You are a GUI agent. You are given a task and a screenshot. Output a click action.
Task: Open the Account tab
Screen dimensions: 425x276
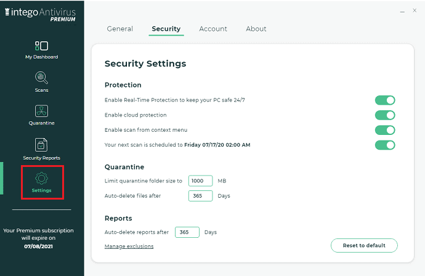(x=213, y=29)
